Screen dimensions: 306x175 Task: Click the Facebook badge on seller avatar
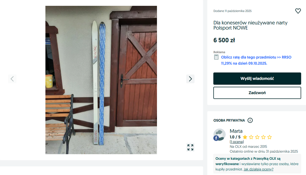tap(216, 138)
